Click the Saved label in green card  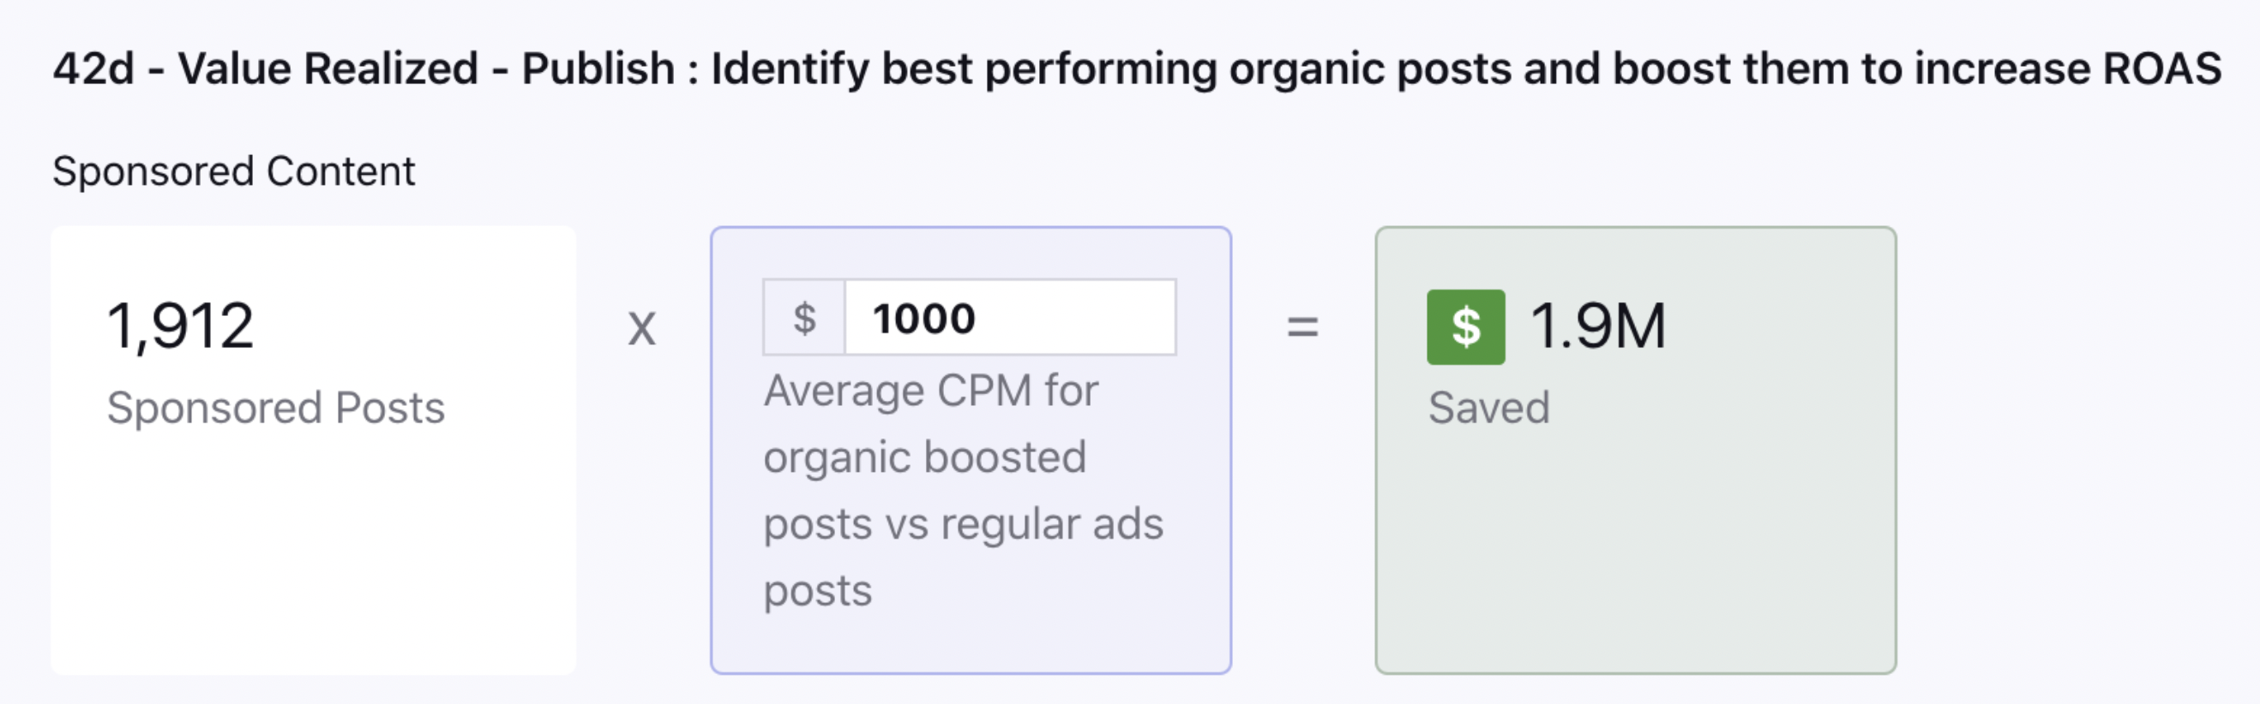pos(1489,408)
